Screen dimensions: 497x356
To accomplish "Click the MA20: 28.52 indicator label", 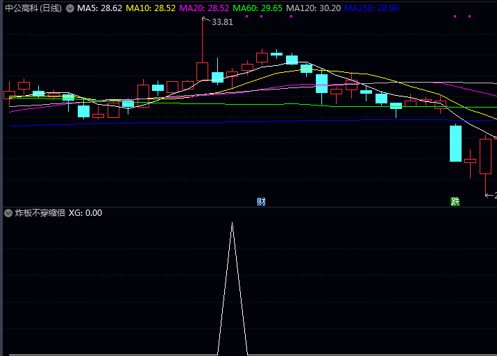I will tap(204, 8).
